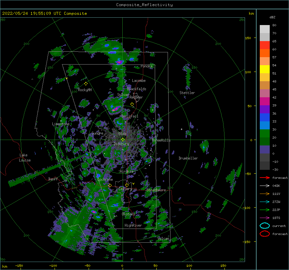
Task: Click the yellow diamond marker near RockyMH
Action: coord(86,84)
